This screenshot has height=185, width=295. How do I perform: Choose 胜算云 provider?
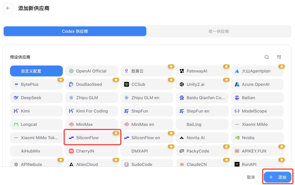(147, 71)
